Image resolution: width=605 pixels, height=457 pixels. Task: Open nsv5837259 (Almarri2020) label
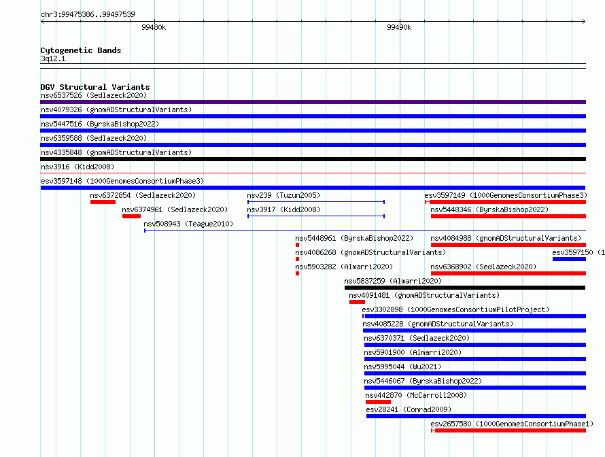pyautogui.click(x=393, y=281)
